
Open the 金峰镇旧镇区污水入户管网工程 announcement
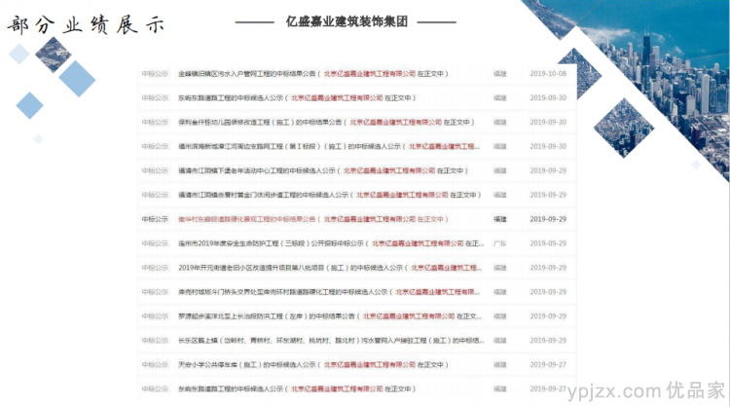click(x=313, y=74)
